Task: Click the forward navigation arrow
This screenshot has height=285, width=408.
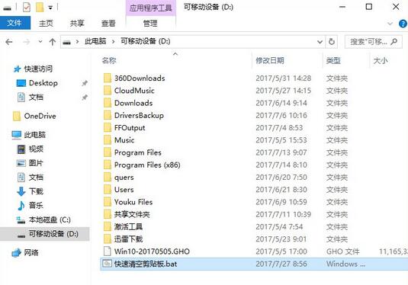Action: point(26,42)
